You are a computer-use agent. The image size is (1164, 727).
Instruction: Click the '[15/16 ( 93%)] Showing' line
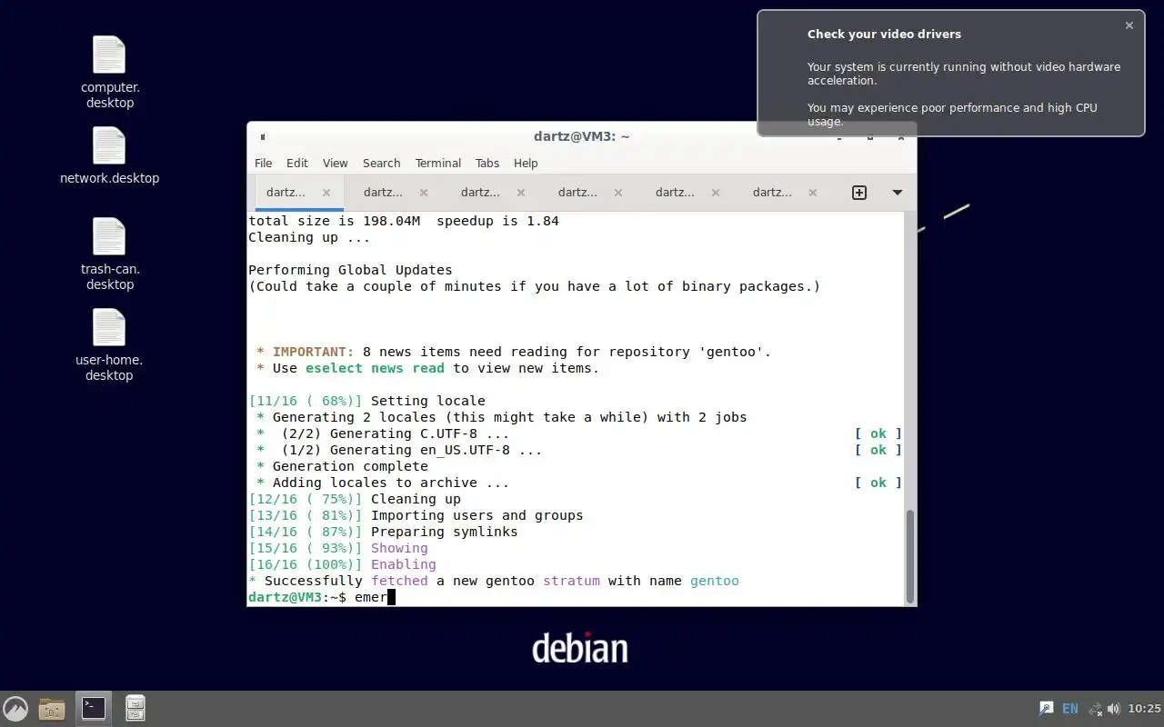coord(338,548)
